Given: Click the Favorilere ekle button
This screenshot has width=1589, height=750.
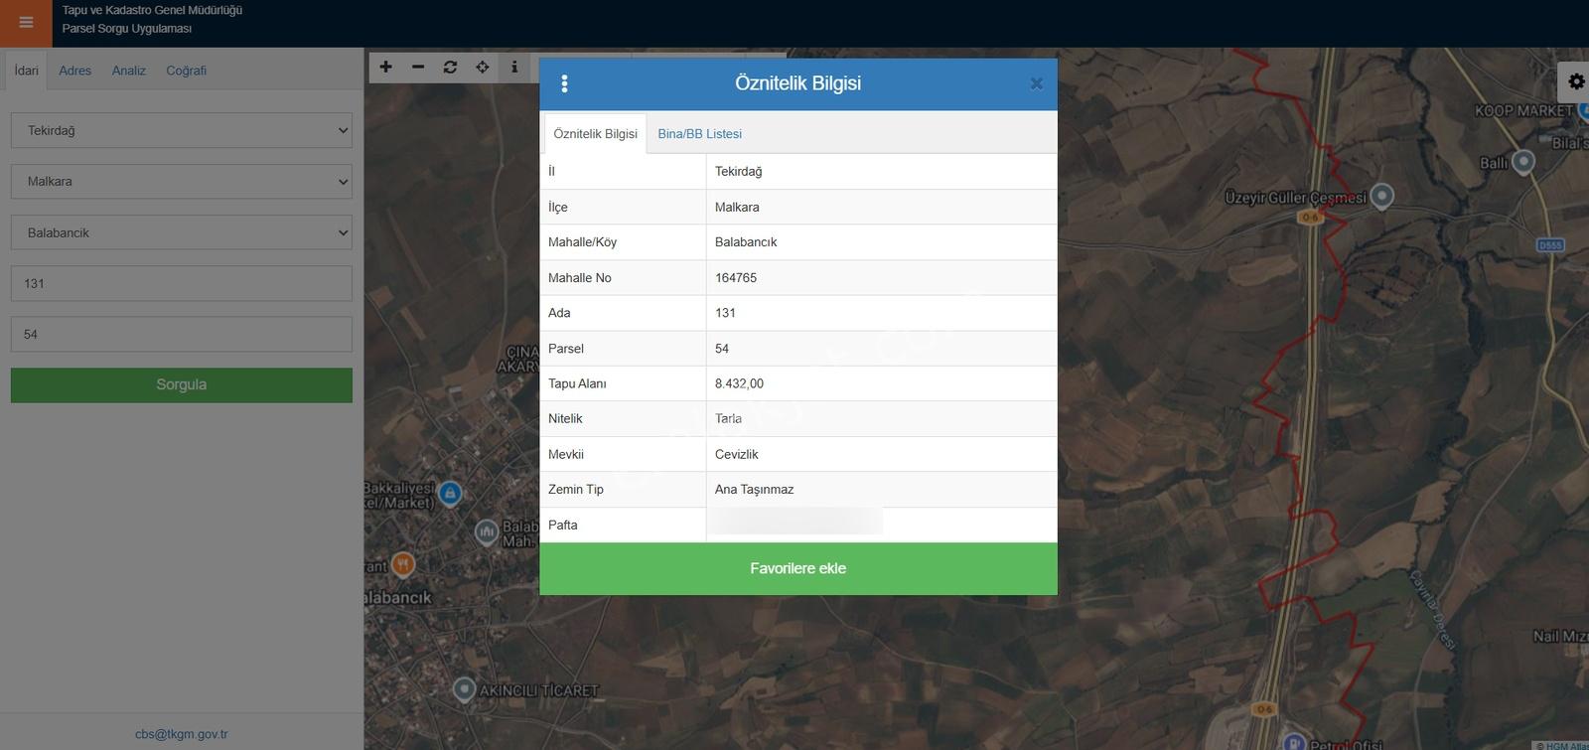Looking at the screenshot, I should point(797,568).
